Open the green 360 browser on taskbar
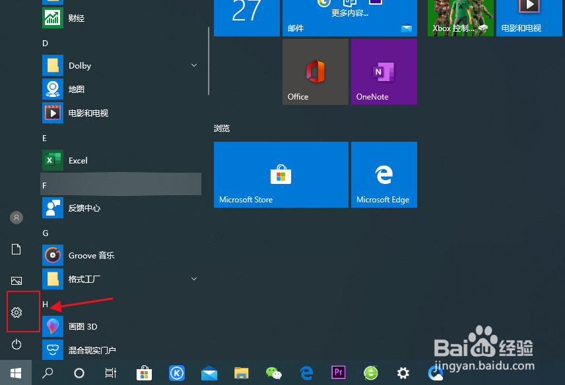Image resolution: width=565 pixels, height=385 pixels. point(371,372)
